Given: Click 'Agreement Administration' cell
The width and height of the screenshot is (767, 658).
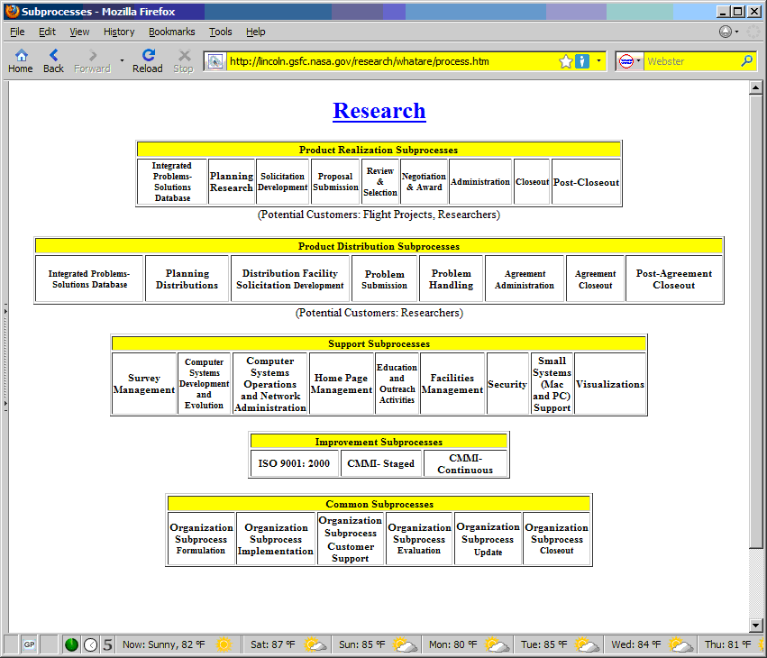Looking at the screenshot, I should 525,279.
